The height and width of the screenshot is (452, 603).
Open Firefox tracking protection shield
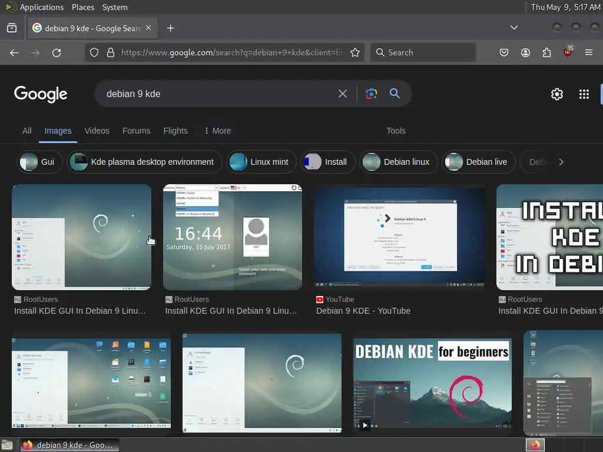coord(94,52)
